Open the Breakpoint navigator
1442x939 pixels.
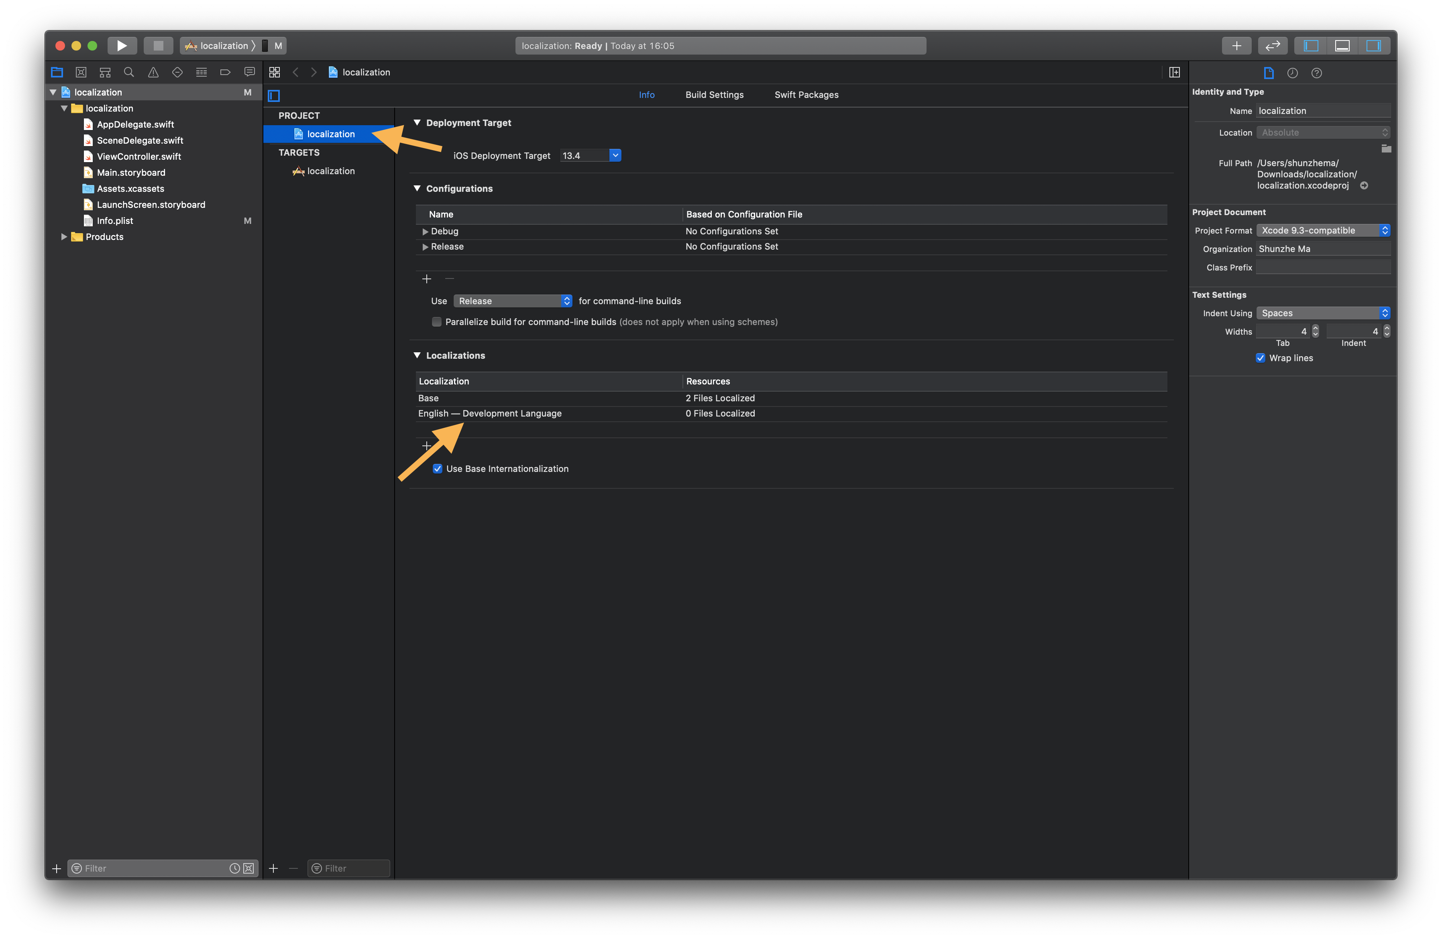click(x=225, y=72)
